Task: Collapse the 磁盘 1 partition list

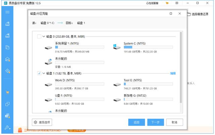Action: 44,73
